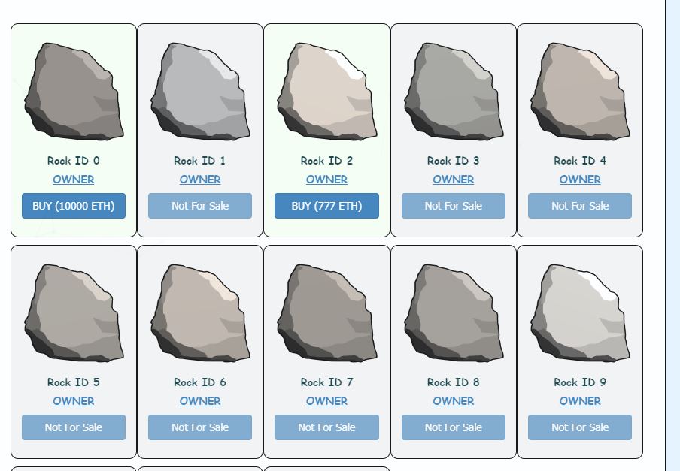This screenshot has width=680, height=471.
Task: Click the Rock ID 7 rock picture
Action: pos(326,313)
